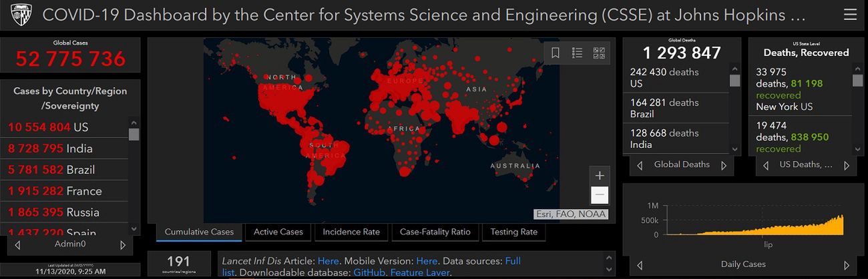Open the map bookmarks icon
Image resolution: width=868 pixels, height=279 pixels.
tap(556, 53)
